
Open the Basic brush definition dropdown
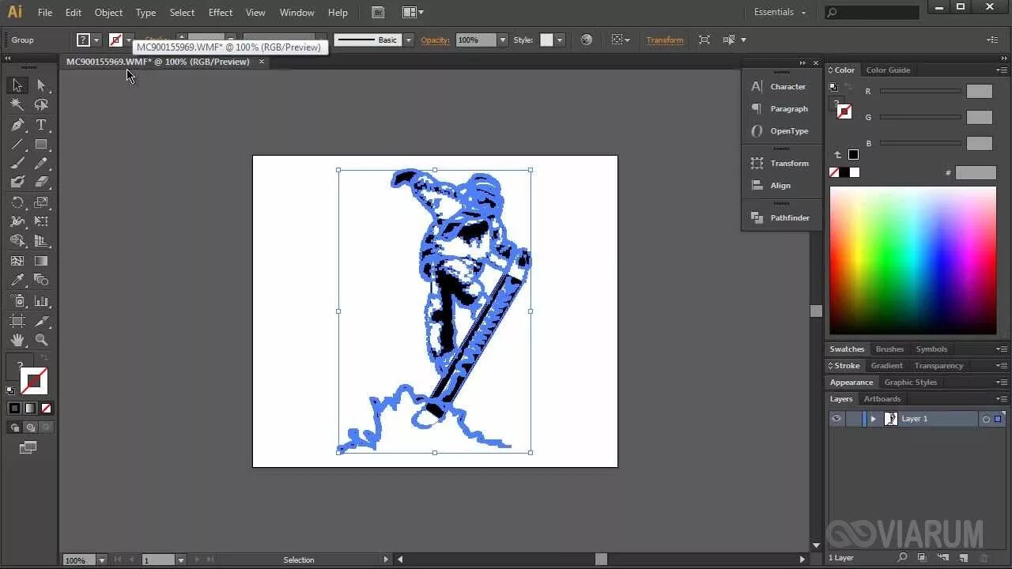[408, 40]
